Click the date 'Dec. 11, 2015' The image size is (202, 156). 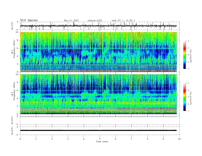(x=71, y=20)
